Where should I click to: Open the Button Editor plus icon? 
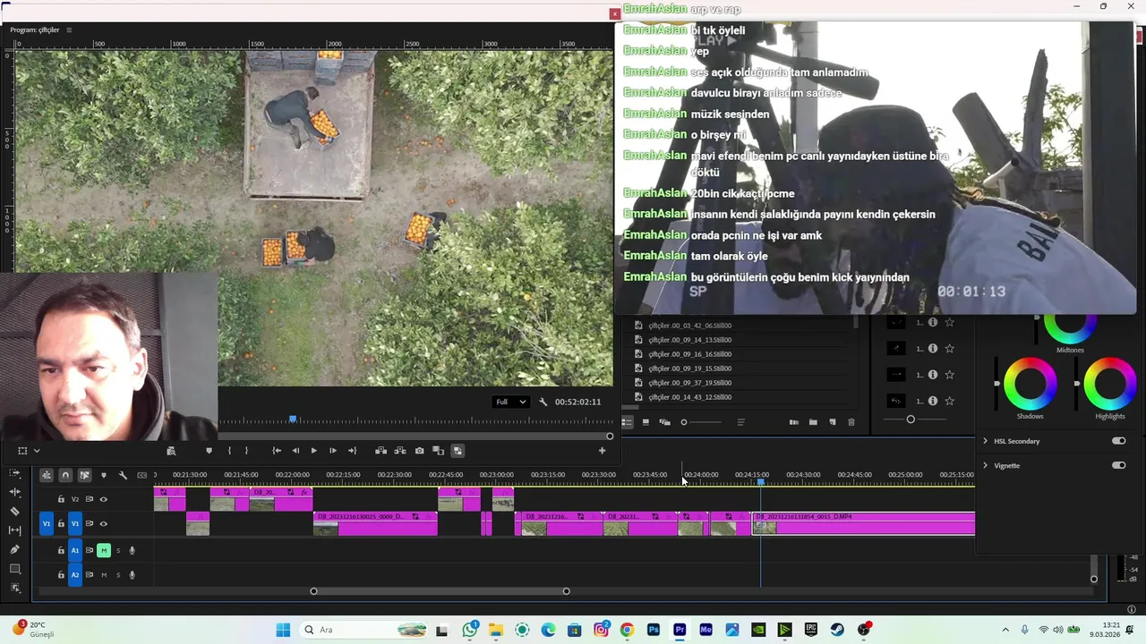click(602, 451)
